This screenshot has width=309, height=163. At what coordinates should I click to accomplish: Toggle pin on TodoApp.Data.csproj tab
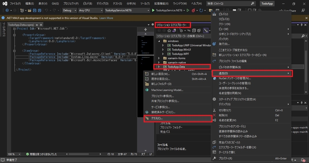point(37,25)
